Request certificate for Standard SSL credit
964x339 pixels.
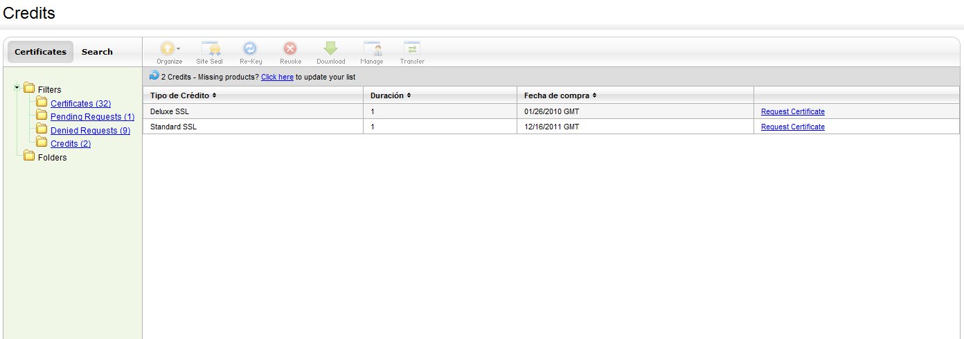coord(792,127)
